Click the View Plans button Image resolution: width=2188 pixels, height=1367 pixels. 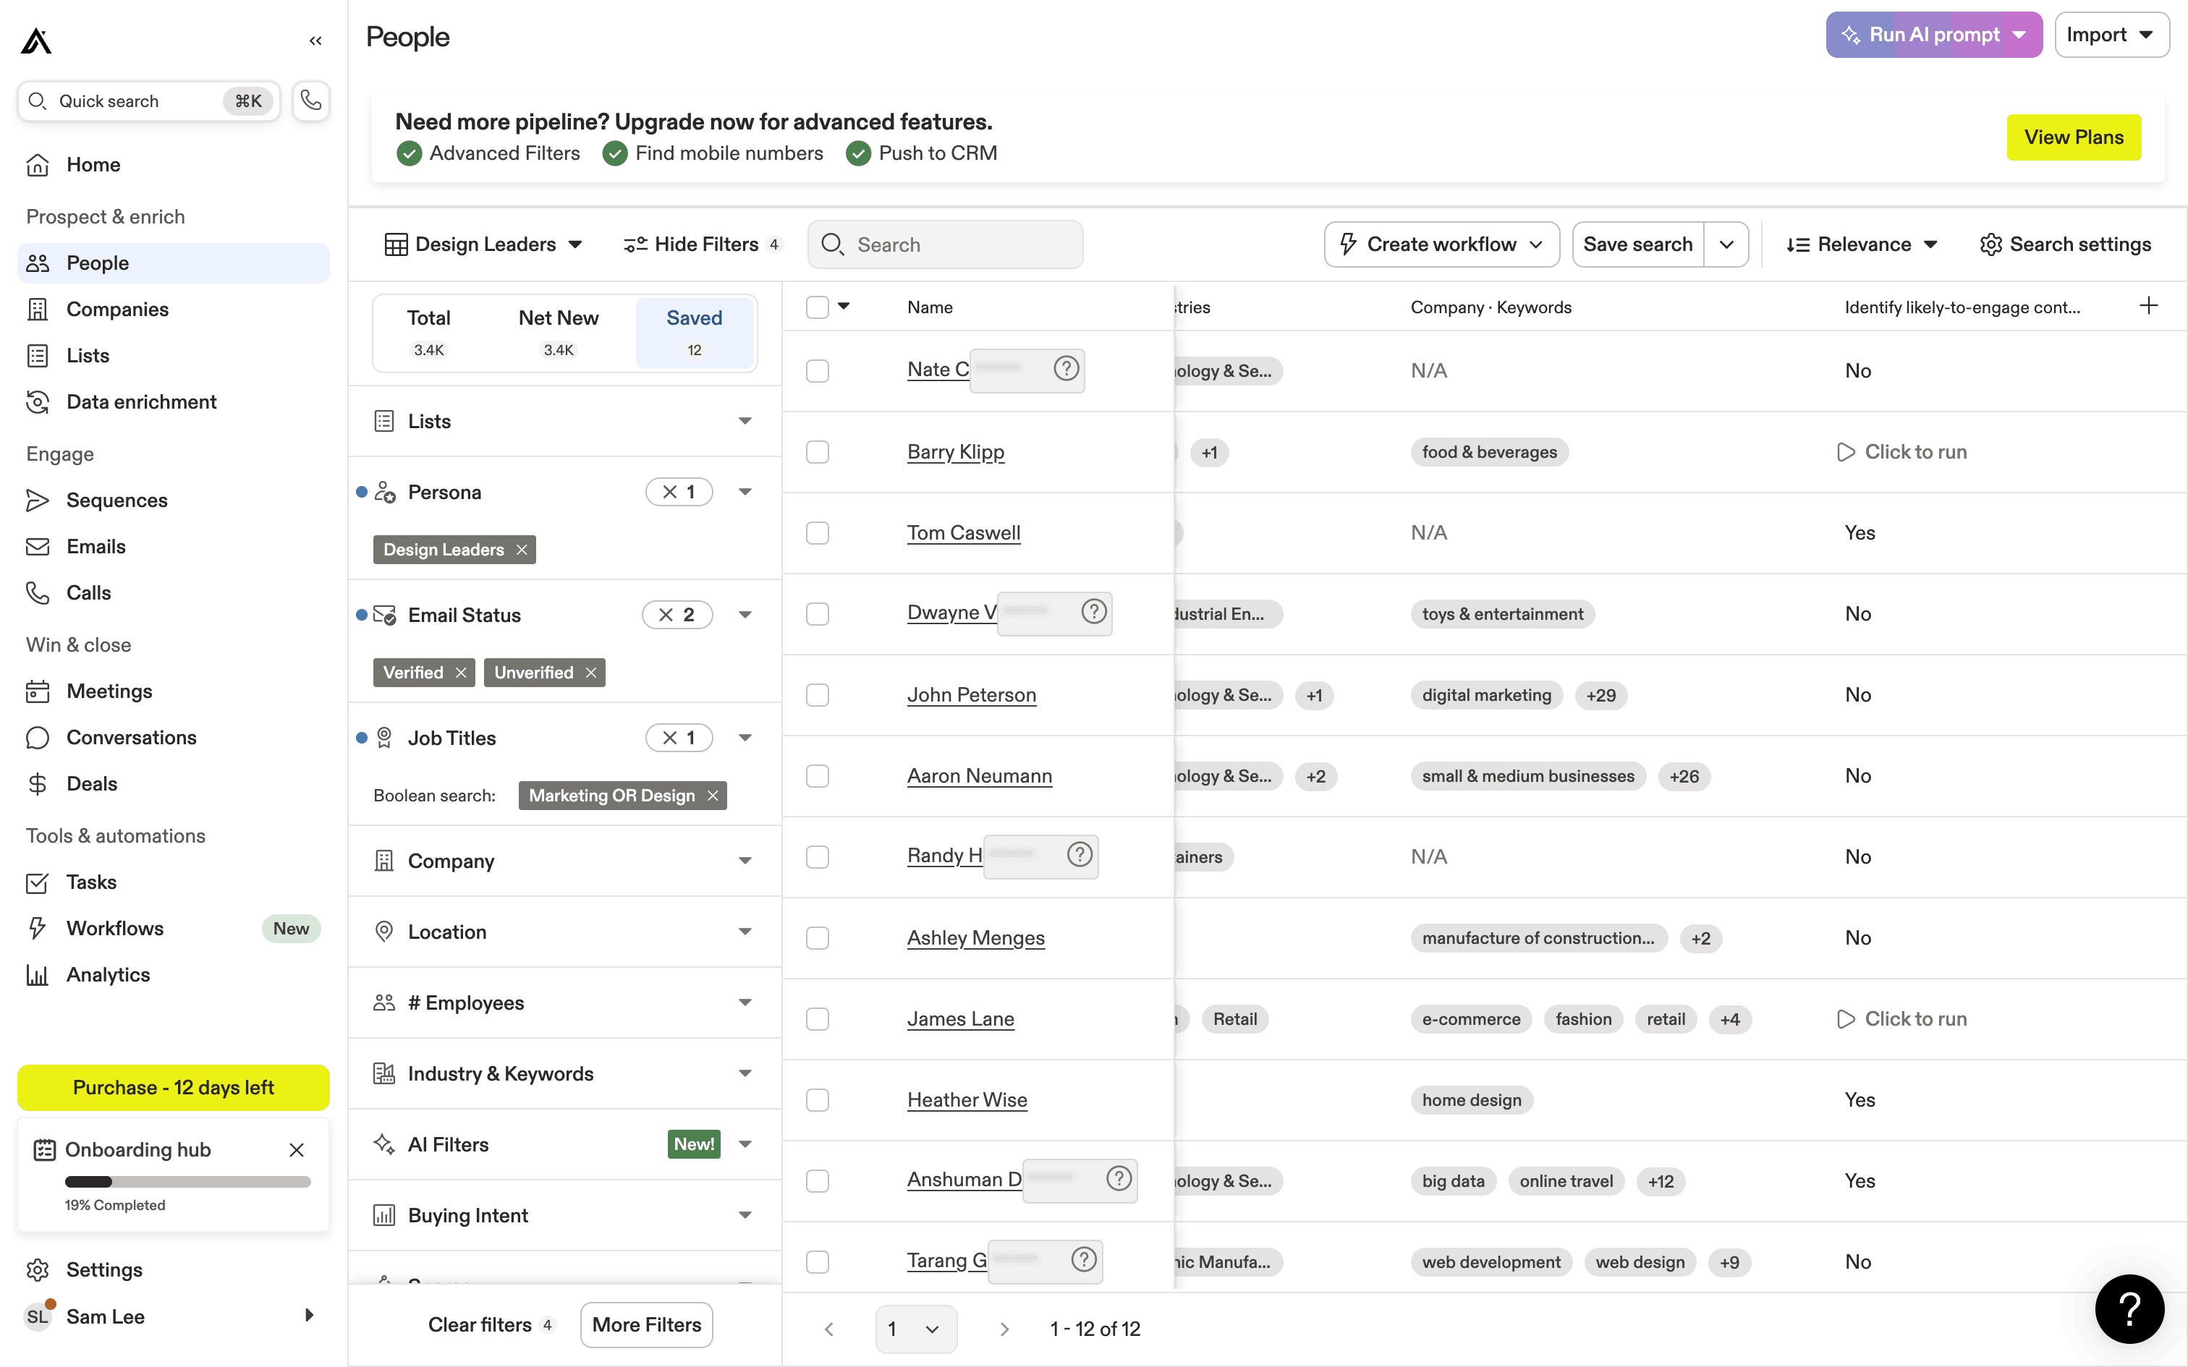click(x=2073, y=137)
